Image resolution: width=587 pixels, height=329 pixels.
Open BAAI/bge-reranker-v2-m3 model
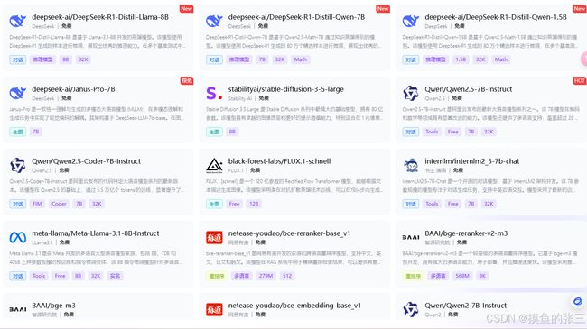pyautogui.click(x=466, y=233)
